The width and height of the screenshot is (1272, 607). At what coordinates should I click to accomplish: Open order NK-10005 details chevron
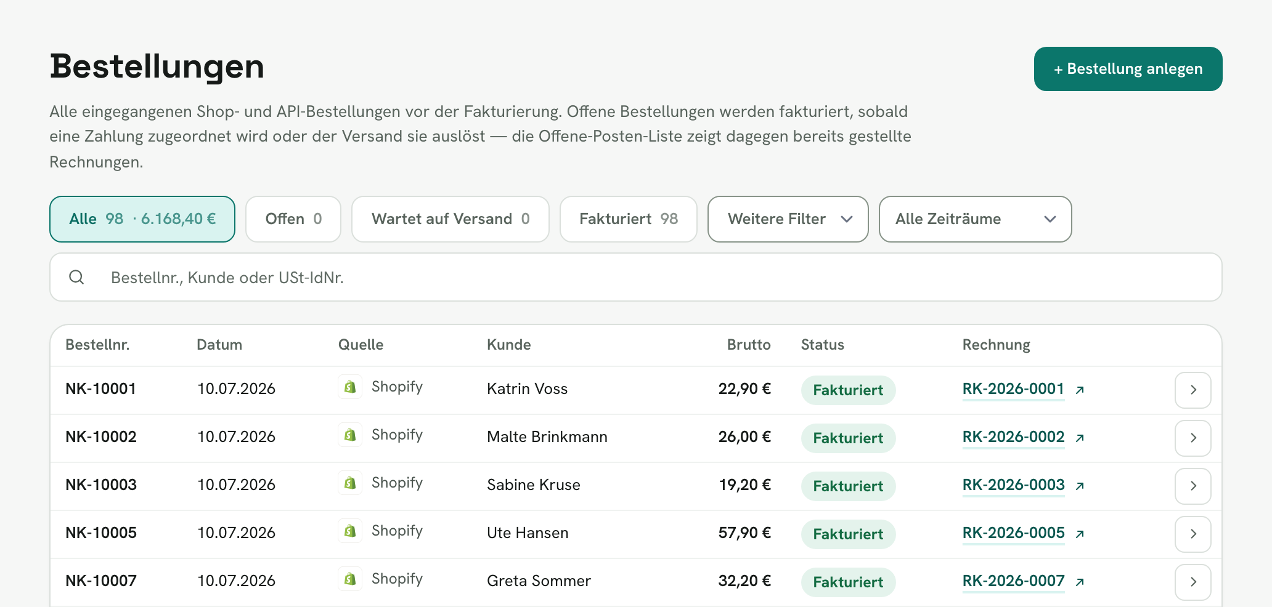point(1193,534)
